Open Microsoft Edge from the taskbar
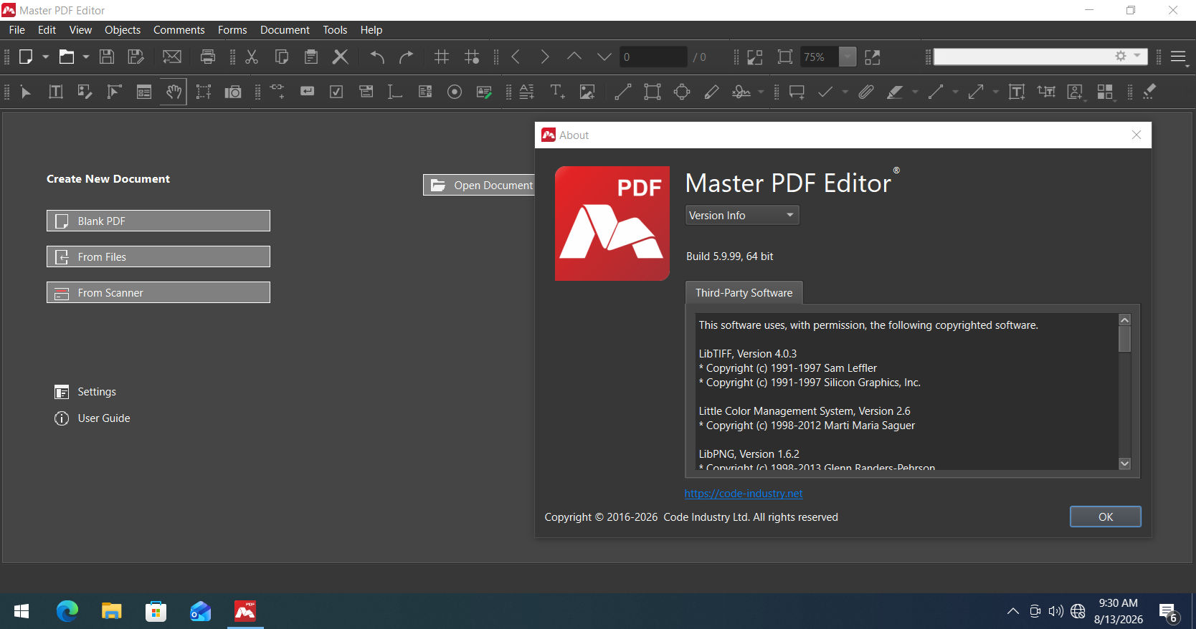1196x629 pixels. tap(67, 611)
